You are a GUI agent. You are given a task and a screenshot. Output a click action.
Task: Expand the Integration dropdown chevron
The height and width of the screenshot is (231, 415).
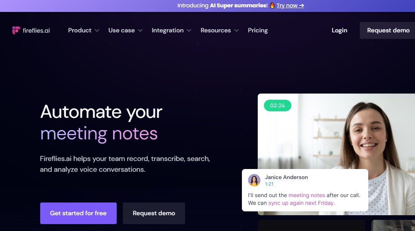[x=189, y=30]
